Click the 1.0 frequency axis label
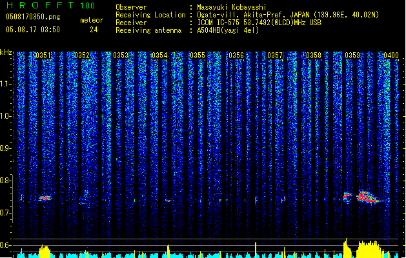 (6, 116)
